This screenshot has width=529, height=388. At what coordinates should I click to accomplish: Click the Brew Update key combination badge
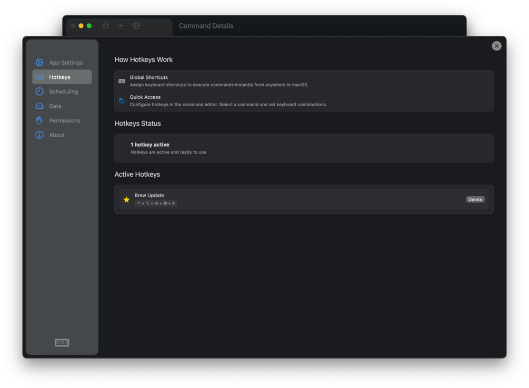point(156,203)
